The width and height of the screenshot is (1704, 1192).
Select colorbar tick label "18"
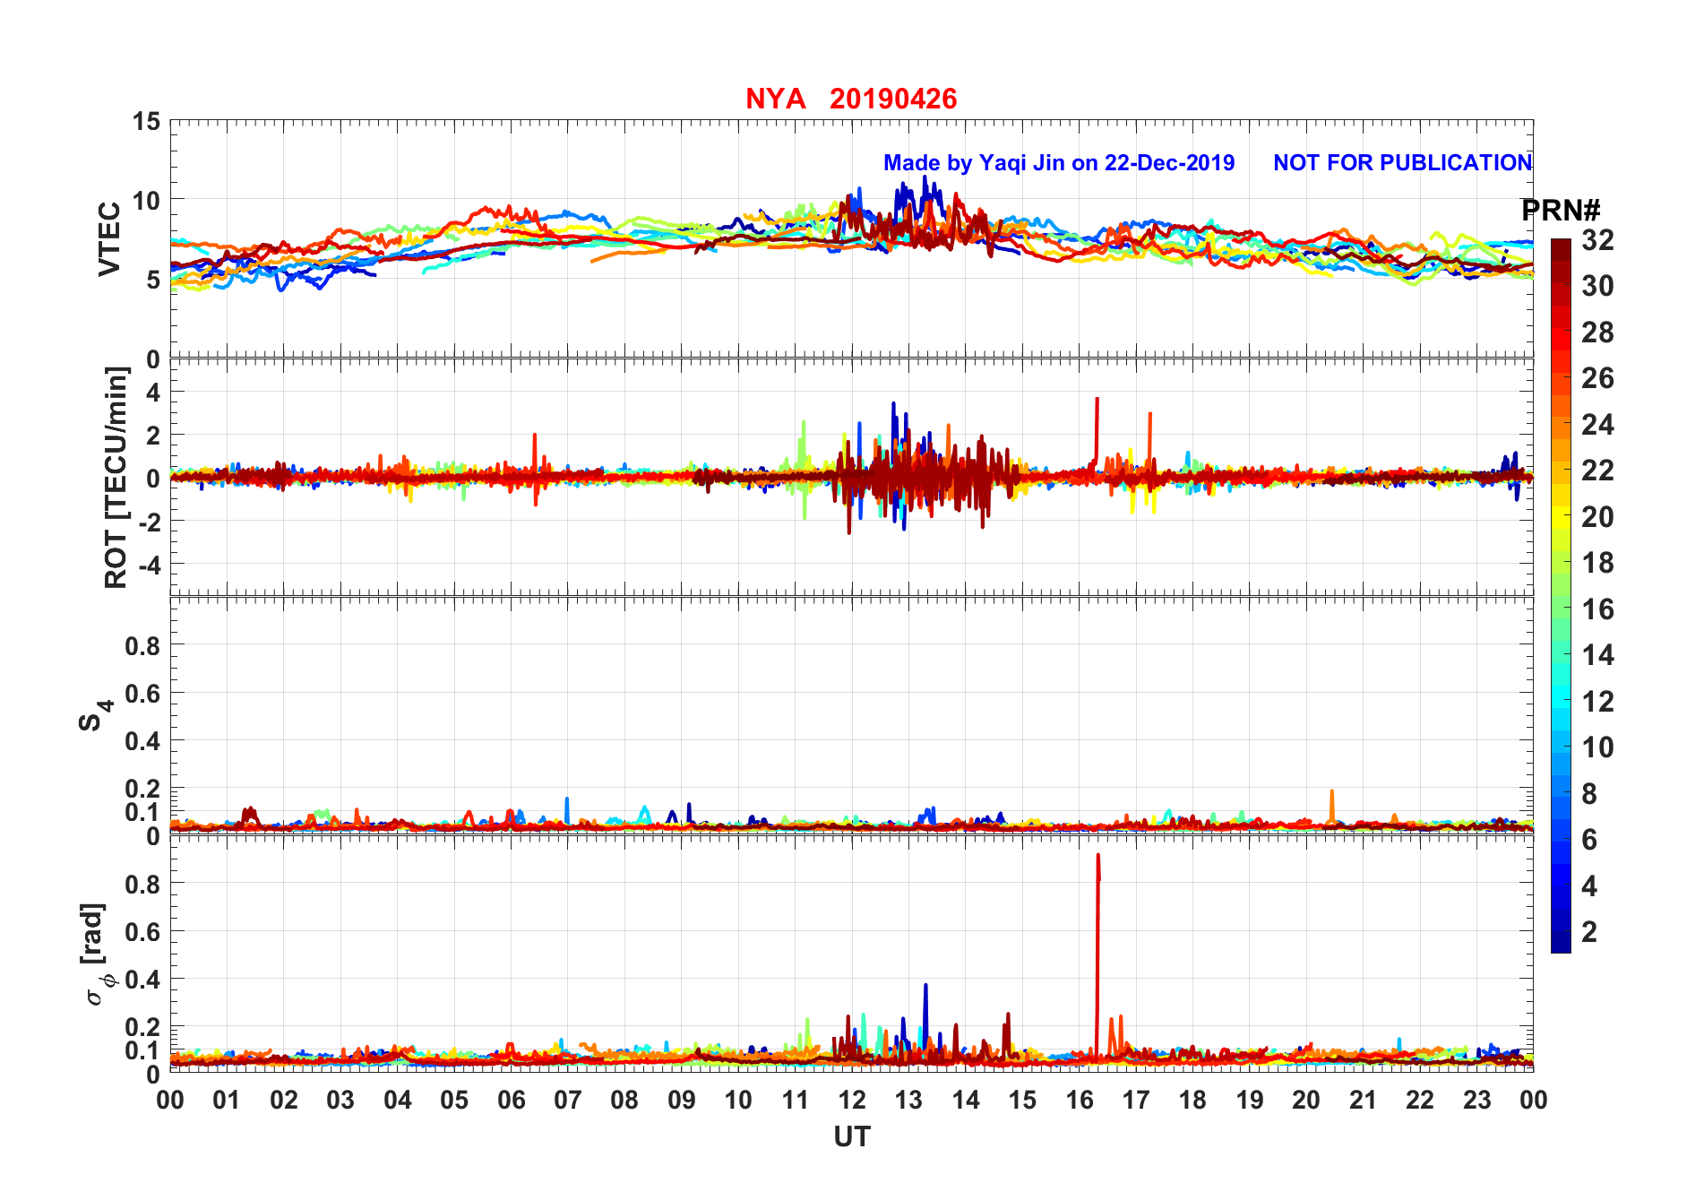tap(1597, 563)
